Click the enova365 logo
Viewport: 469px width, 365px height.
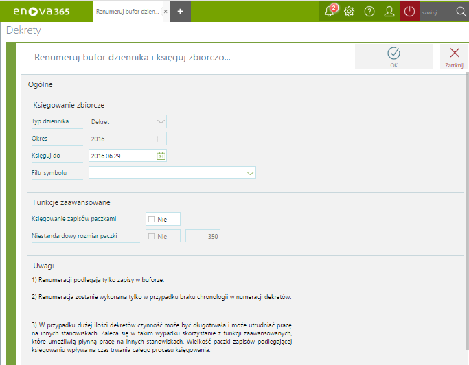42,12
